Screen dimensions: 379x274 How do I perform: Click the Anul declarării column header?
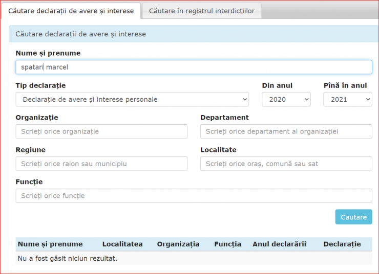279,244
